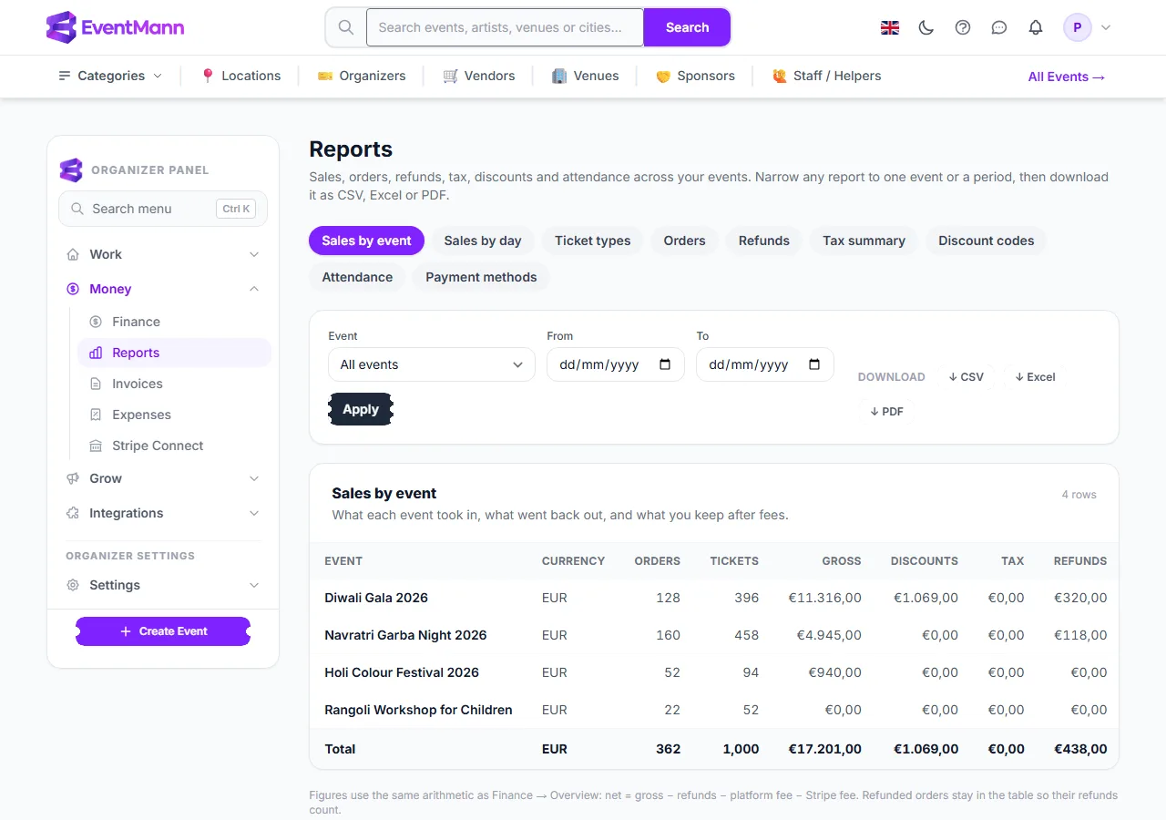This screenshot has width=1166, height=820.
Task: Click the Apply button
Action: coord(361,409)
